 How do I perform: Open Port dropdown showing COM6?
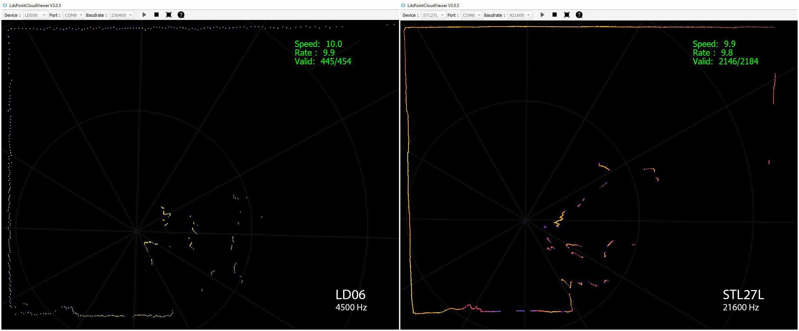[472, 15]
